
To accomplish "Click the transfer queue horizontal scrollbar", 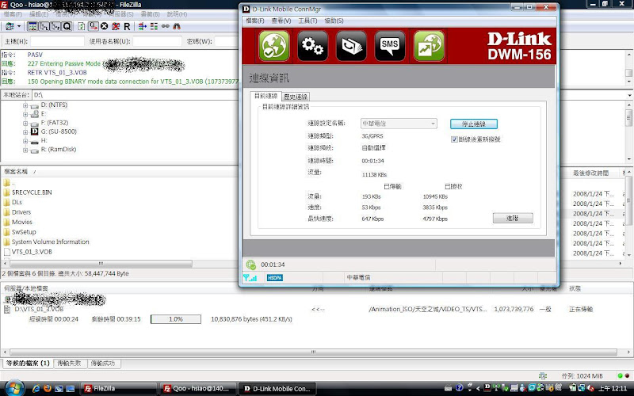I will (x=313, y=352).
